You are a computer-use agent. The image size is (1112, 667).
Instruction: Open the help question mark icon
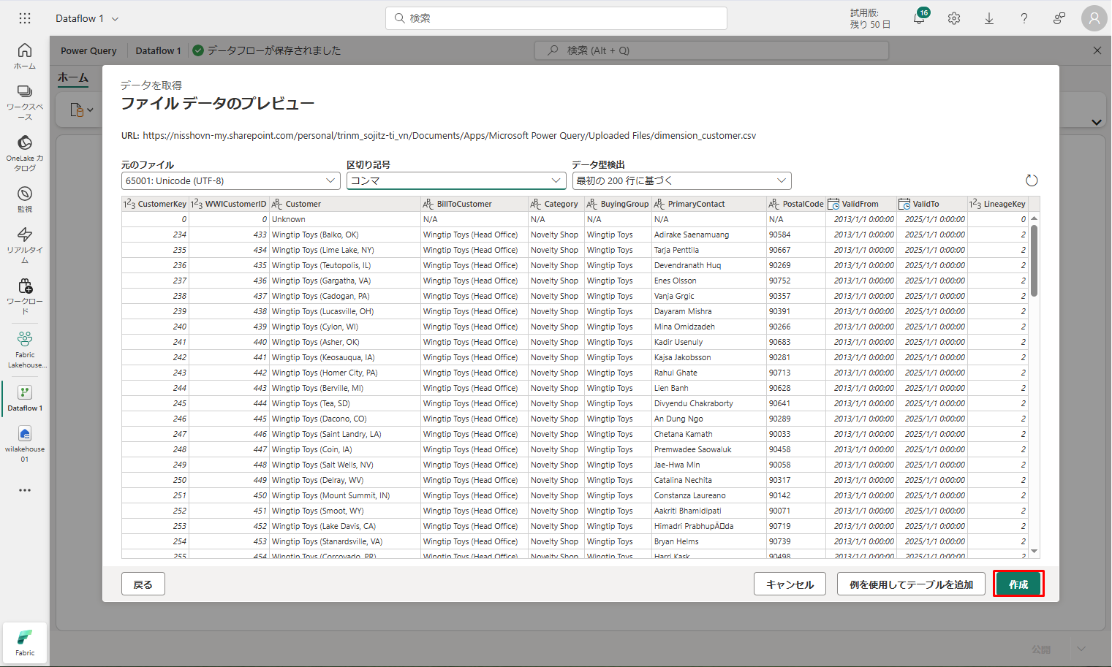[1024, 19]
